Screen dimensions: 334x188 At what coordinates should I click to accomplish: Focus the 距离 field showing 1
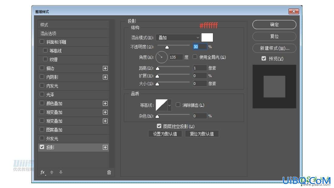(200, 68)
